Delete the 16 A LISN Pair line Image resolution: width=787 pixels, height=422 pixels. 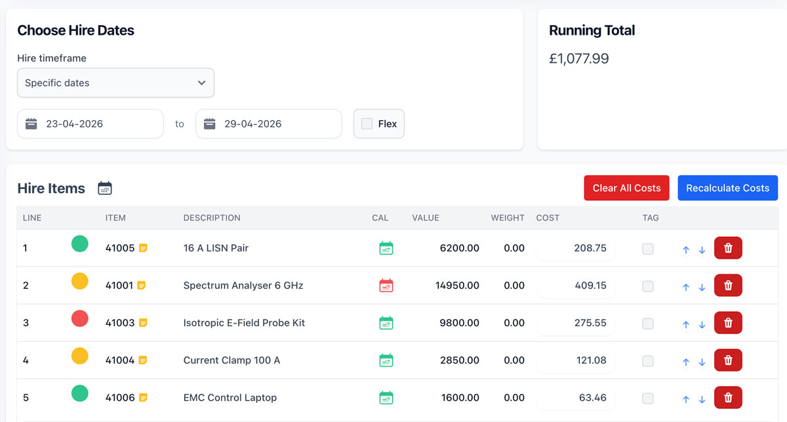[728, 248]
